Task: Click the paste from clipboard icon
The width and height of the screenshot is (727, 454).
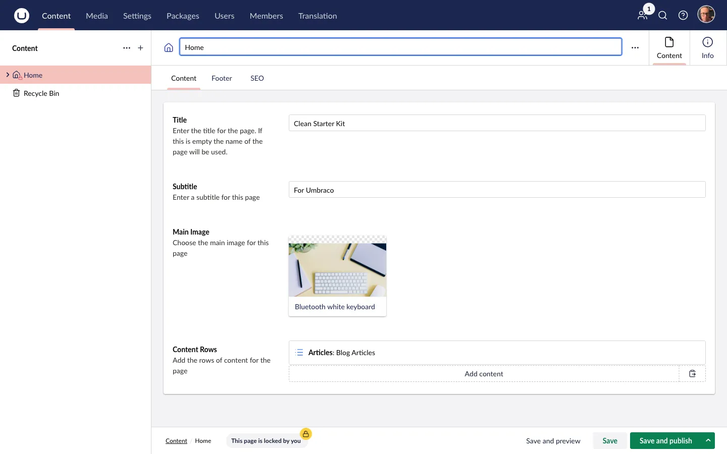Action: (x=692, y=374)
